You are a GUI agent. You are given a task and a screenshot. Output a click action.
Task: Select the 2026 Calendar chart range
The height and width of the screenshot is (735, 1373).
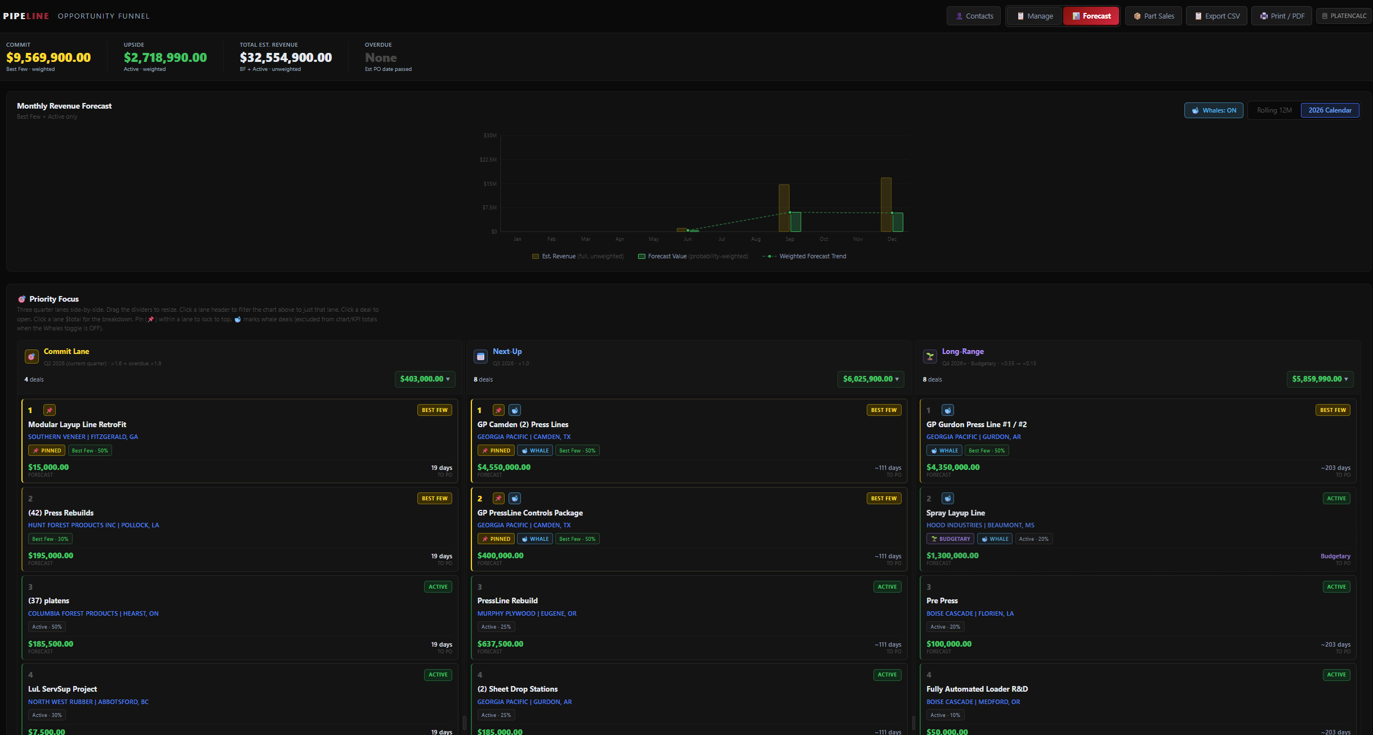(1330, 110)
